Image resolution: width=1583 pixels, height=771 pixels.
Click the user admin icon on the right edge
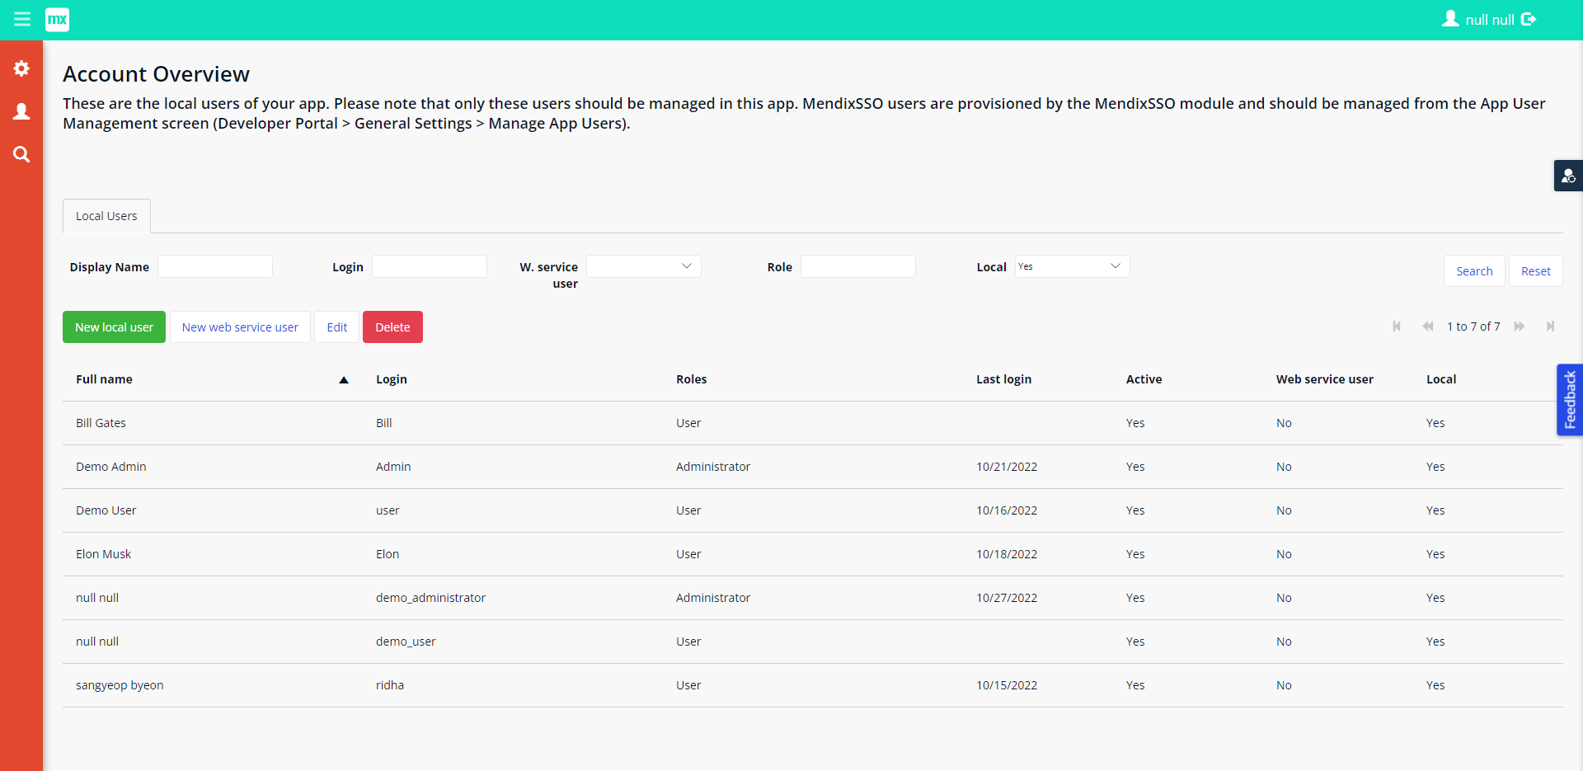1569,176
